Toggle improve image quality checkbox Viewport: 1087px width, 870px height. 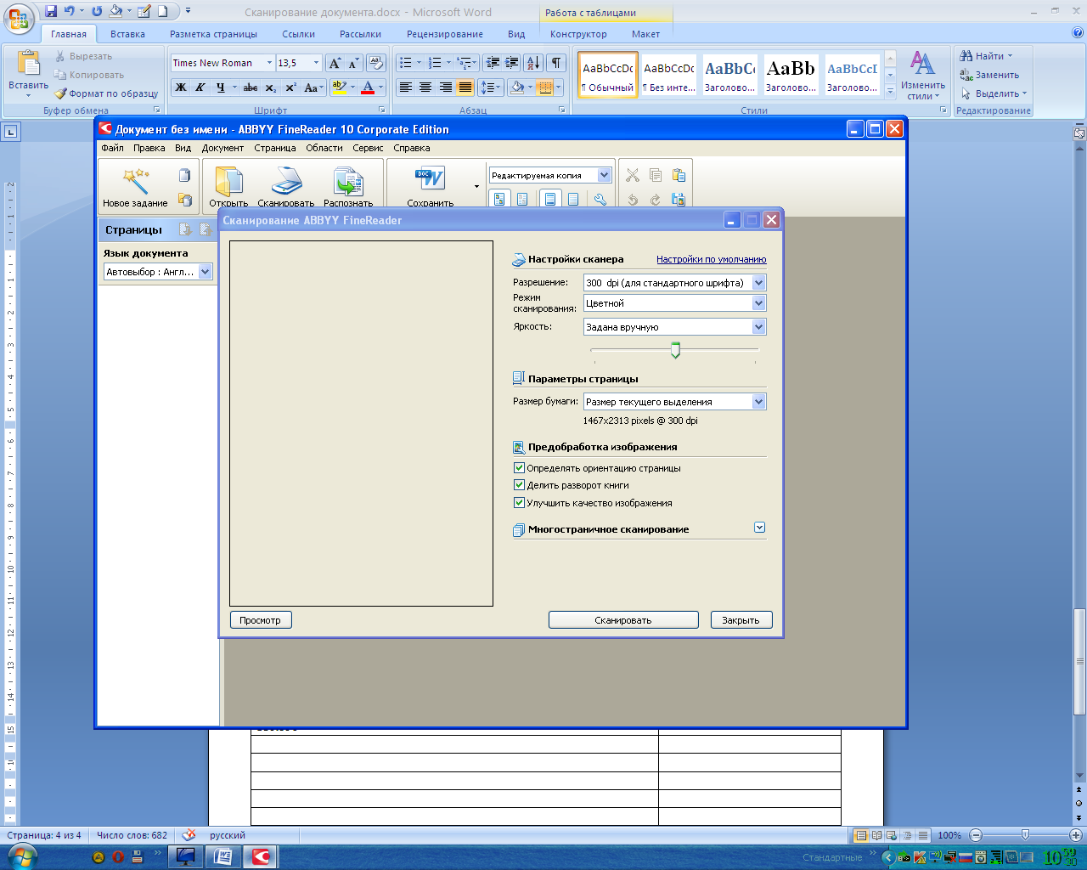click(519, 503)
